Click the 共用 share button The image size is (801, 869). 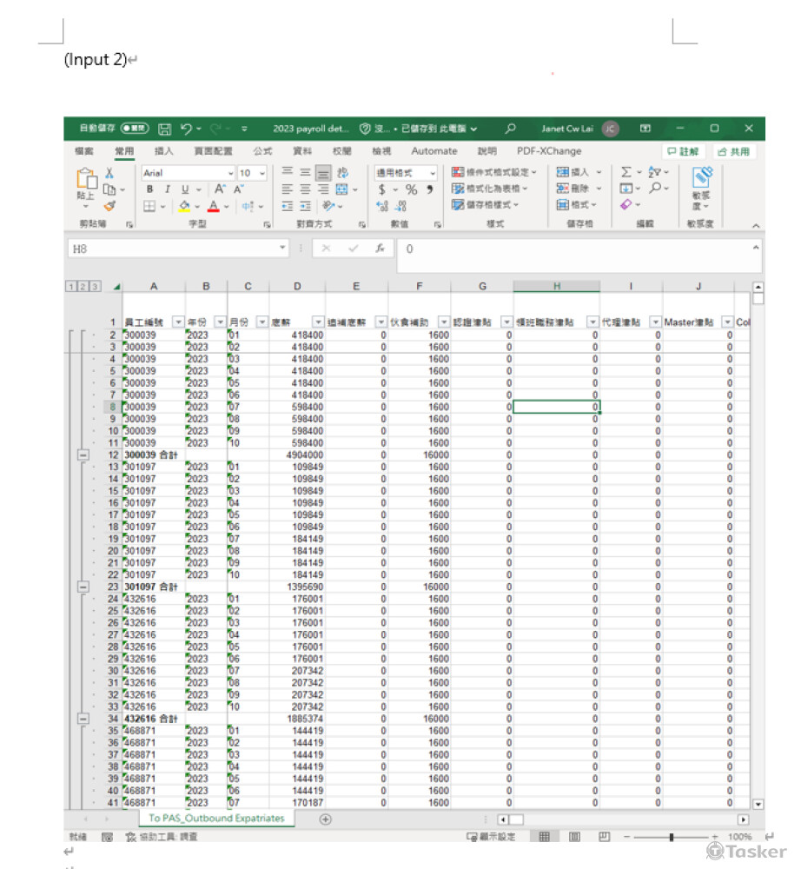click(x=734, y=151)
